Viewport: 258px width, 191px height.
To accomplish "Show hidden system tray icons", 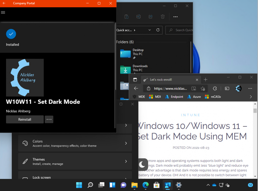I will [208, 185].
